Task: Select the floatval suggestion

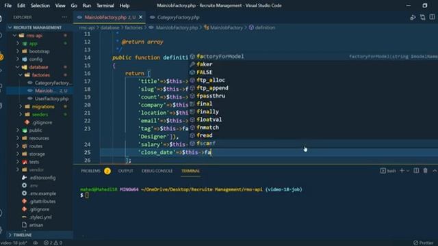Action: coord(209,120)
